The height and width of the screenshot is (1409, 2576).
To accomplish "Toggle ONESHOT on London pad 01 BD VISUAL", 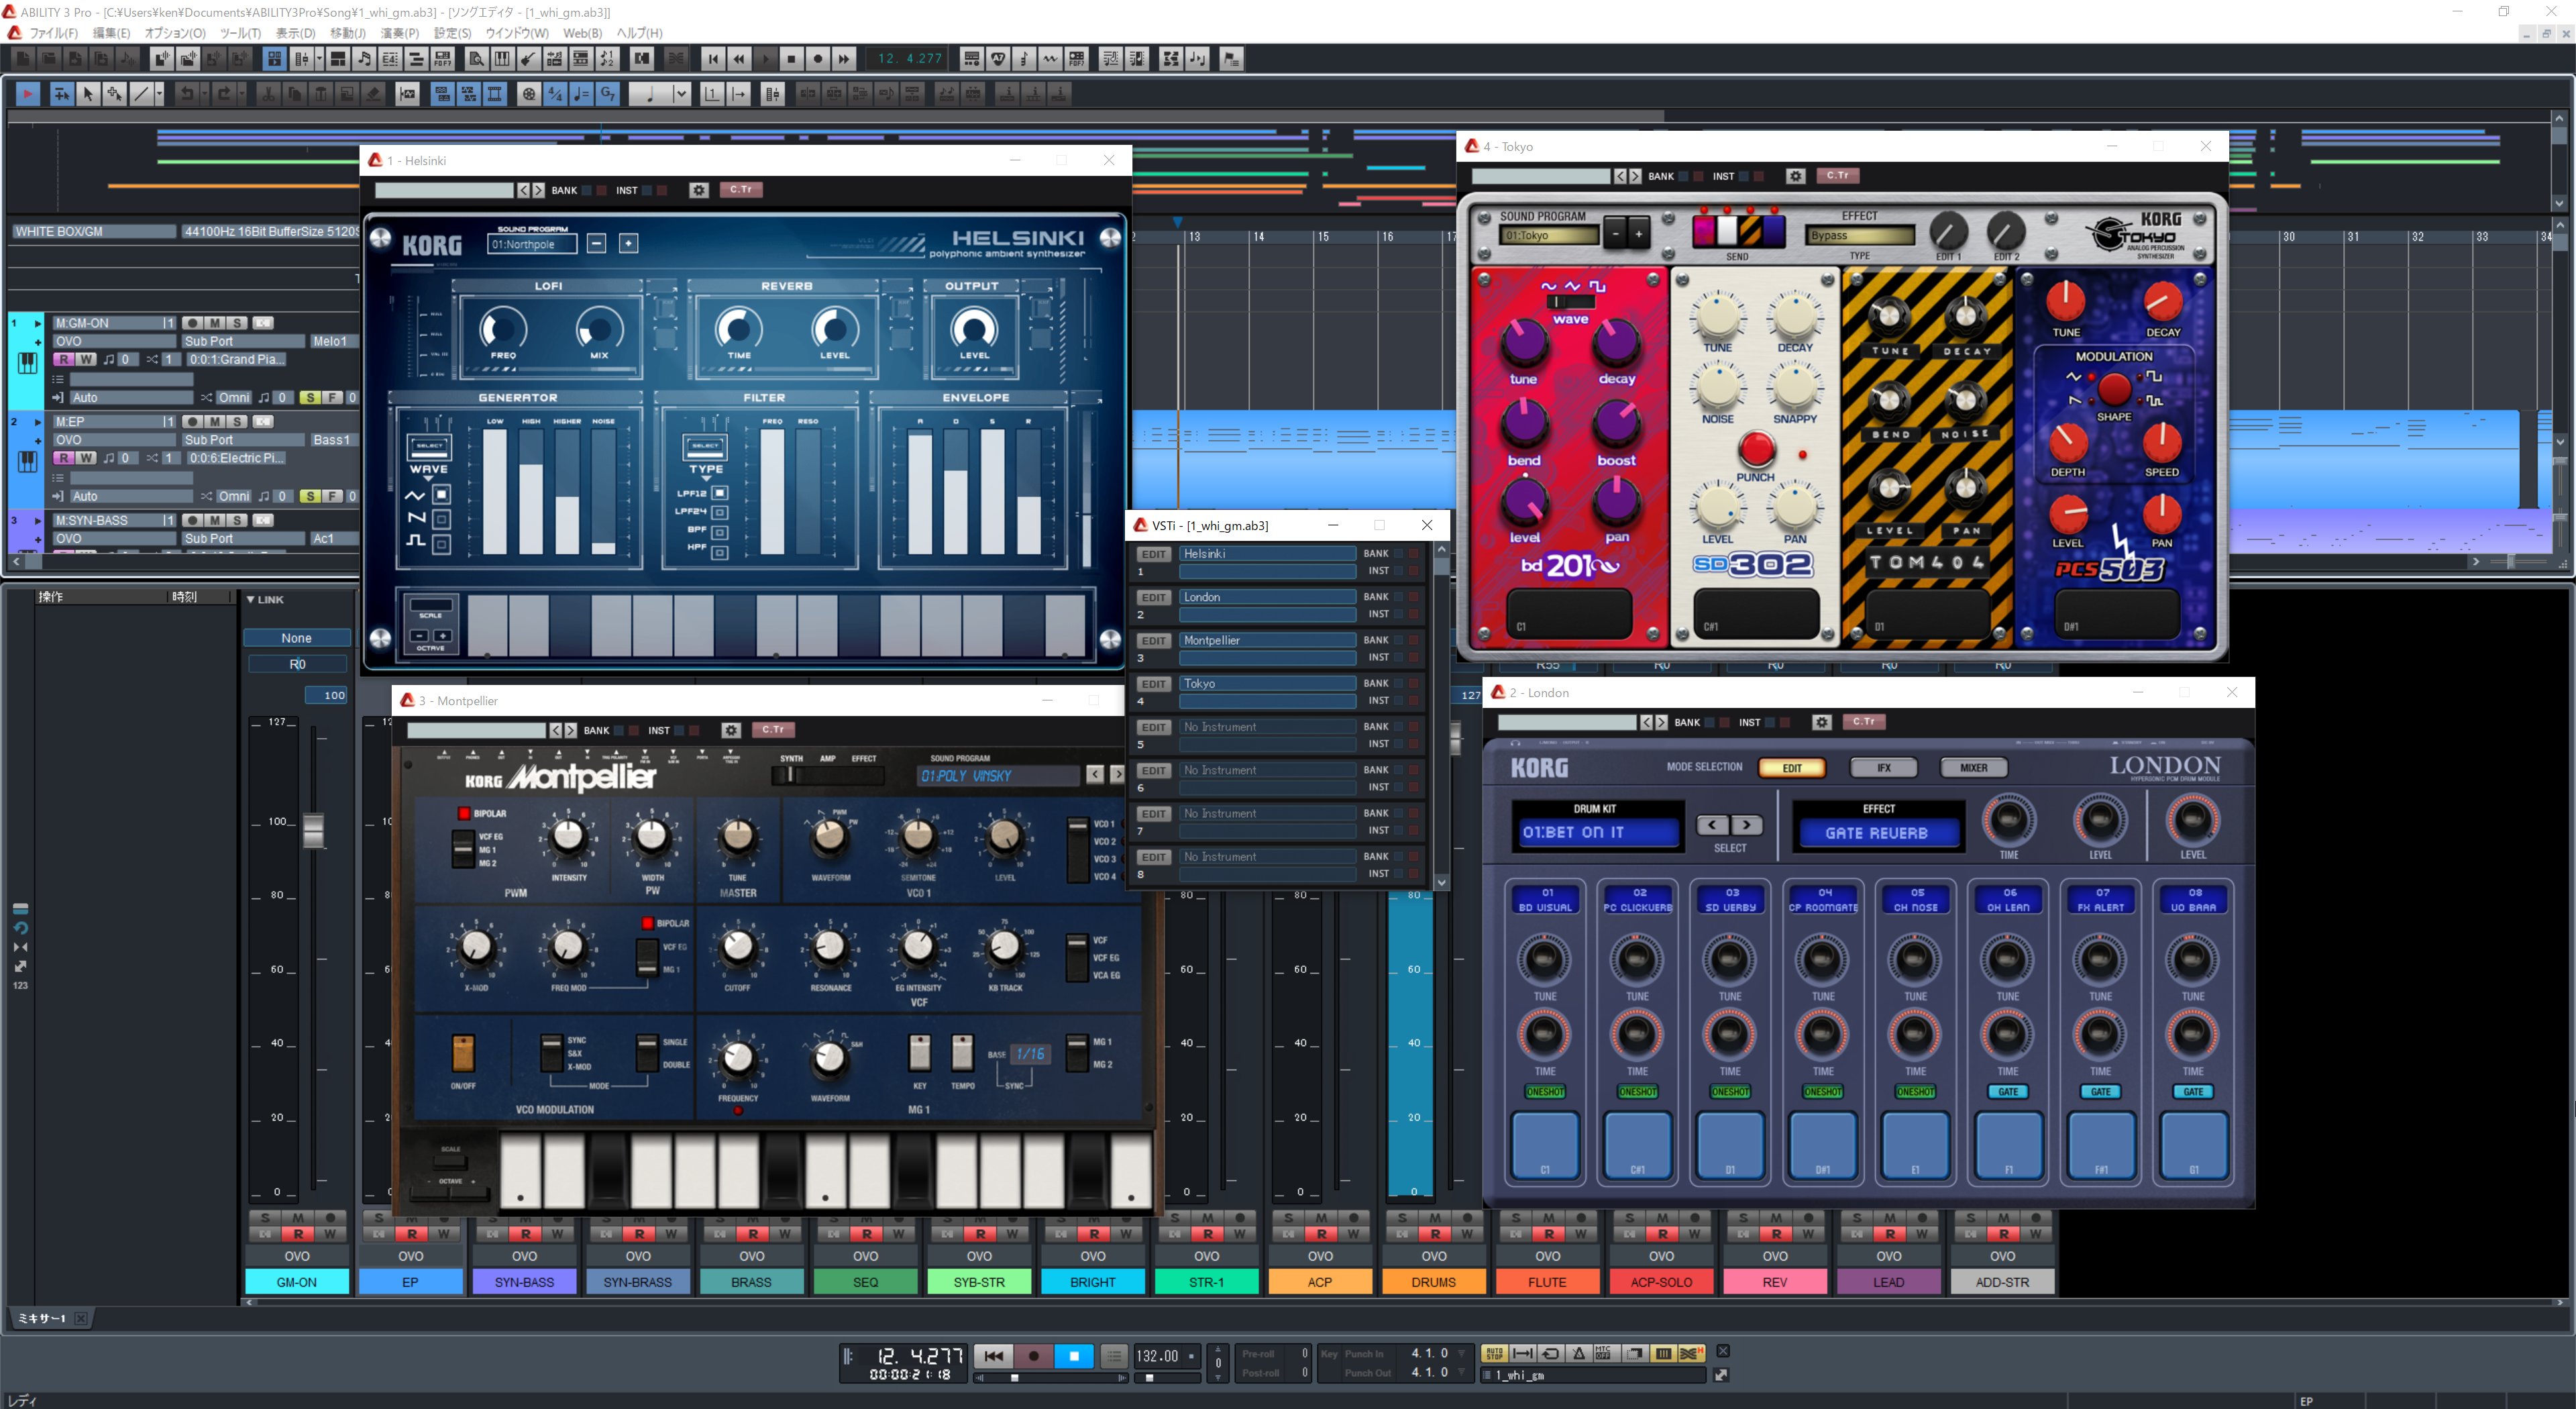I will click(1545, 1092).
